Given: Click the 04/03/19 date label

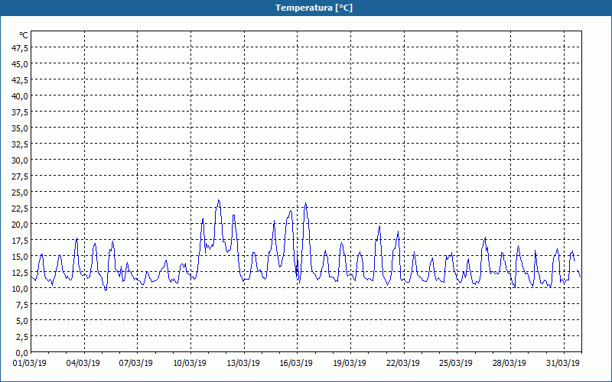Looking at the screenshot, I should pyautogui.click(x=83, y=364).
